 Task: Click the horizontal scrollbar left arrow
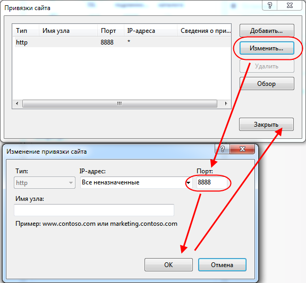17,103
